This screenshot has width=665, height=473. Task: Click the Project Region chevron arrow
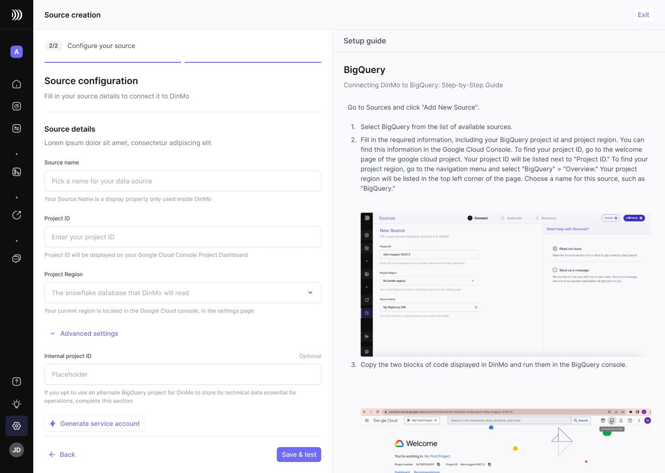310,293
